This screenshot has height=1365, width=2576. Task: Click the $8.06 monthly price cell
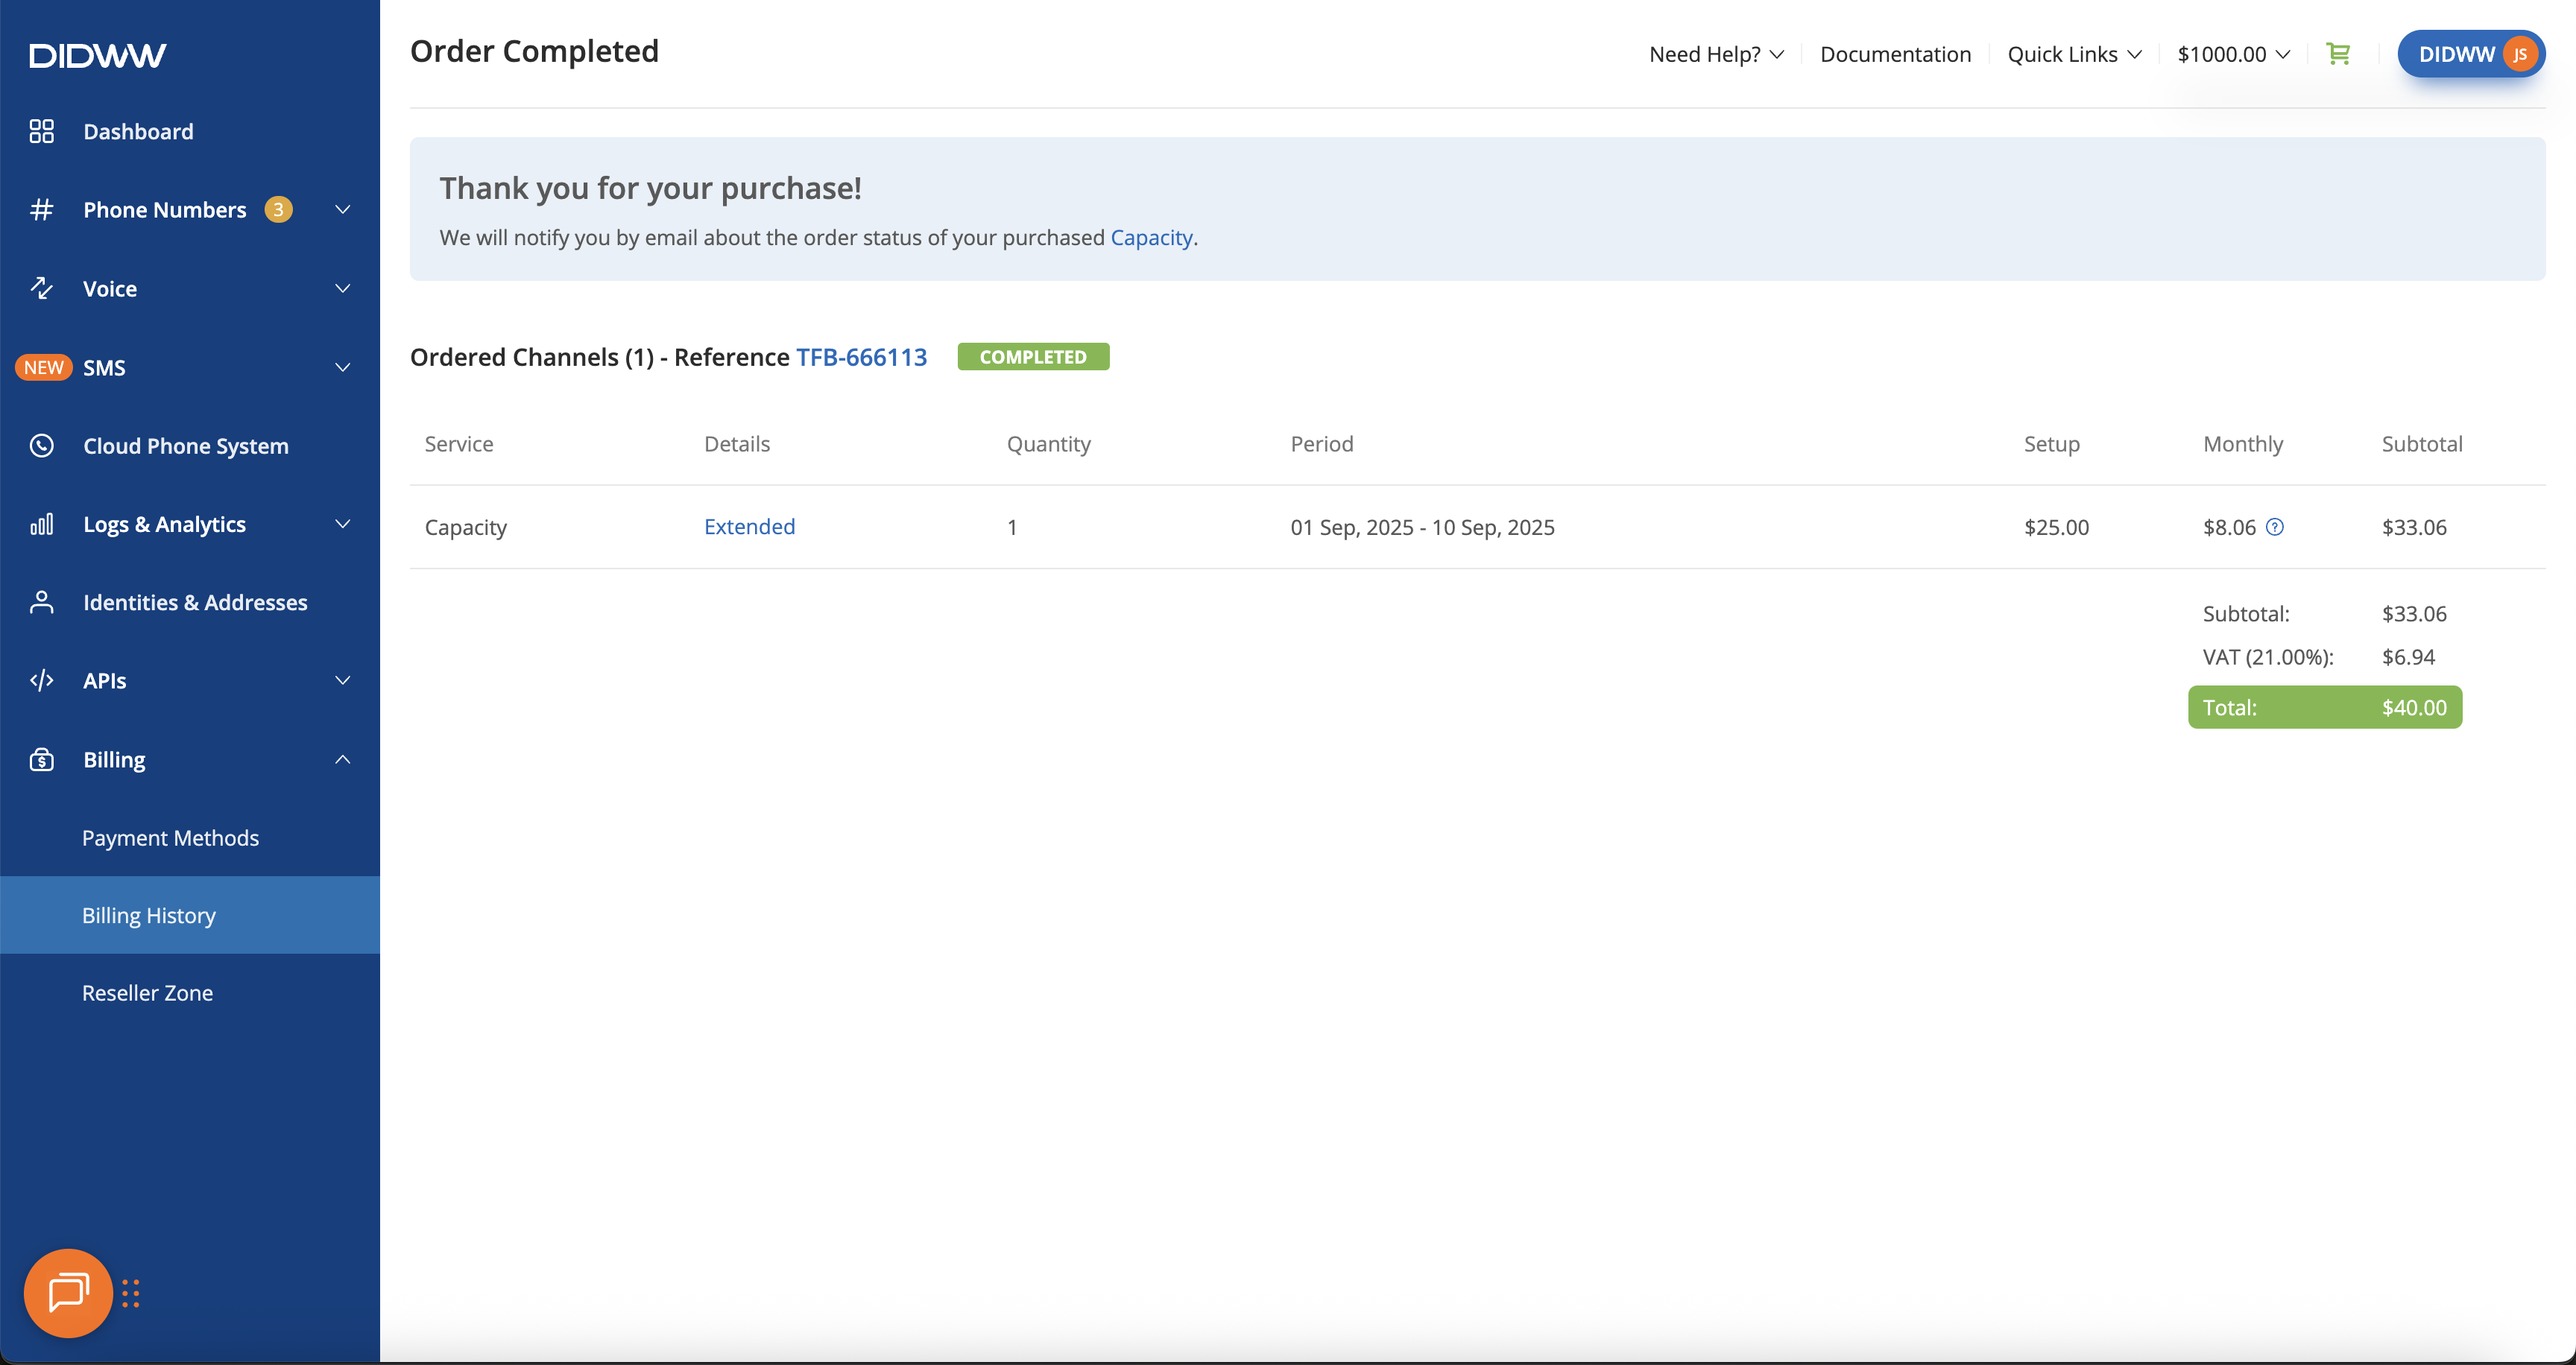(x=2229, y=527)
